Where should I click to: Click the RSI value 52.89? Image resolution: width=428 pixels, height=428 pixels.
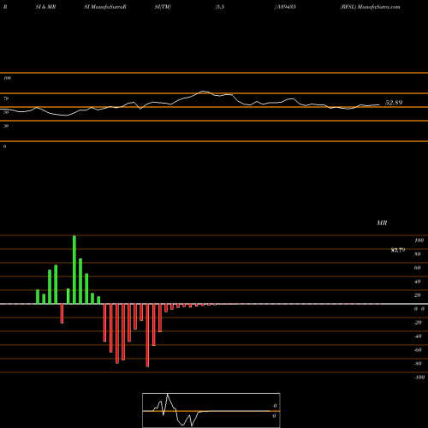pyautogui.click(x=394, y=103)
